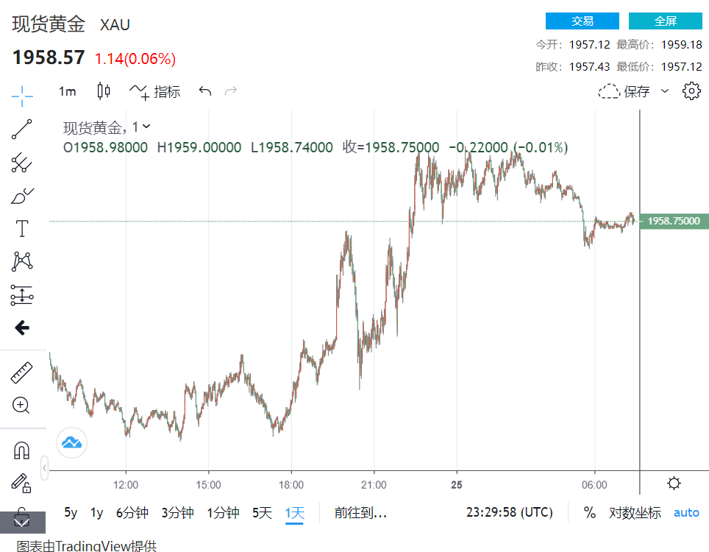The height and width of the screenshot is (552, 709).
Task: Click the zoom in magnifier tool
Action: point(21,405)
